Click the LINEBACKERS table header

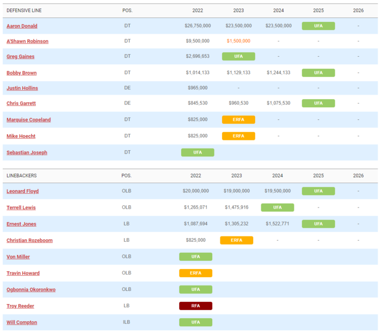22,175
